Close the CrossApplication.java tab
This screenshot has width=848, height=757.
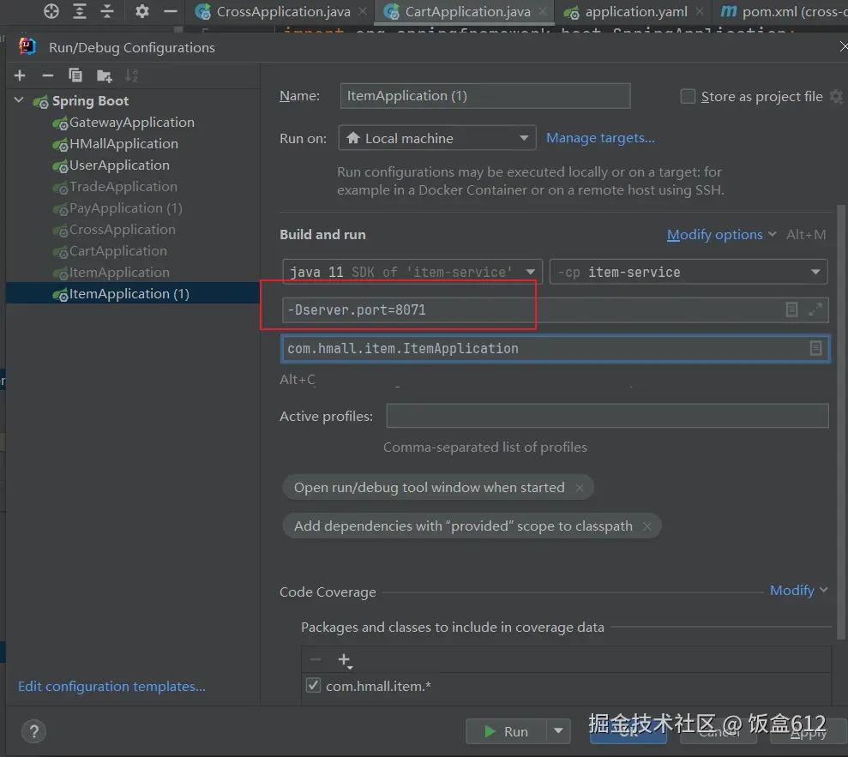click(363, 11)
